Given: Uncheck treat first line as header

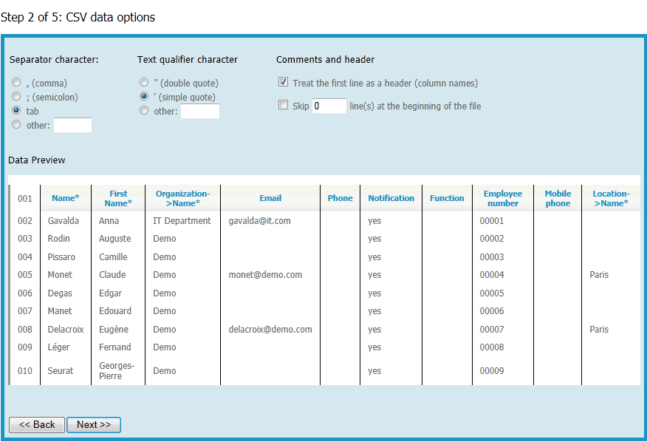Looking at the screenshot, I should click(283, 82).
